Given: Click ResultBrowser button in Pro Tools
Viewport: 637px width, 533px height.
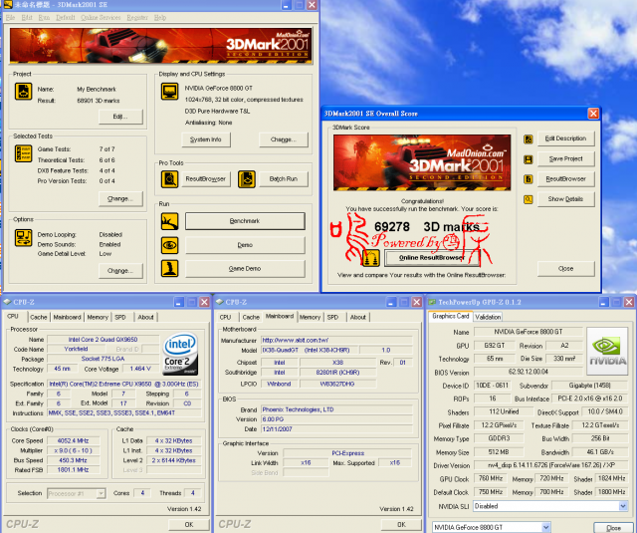Looking at the screenshot, I should click(206, 179).
